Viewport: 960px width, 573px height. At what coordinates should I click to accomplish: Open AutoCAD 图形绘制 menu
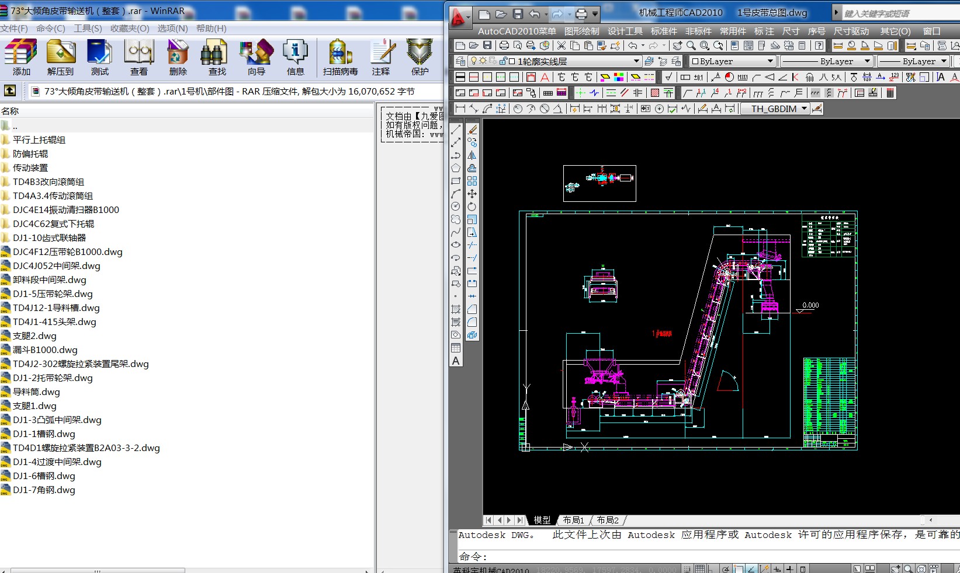(x=582, y=31)
